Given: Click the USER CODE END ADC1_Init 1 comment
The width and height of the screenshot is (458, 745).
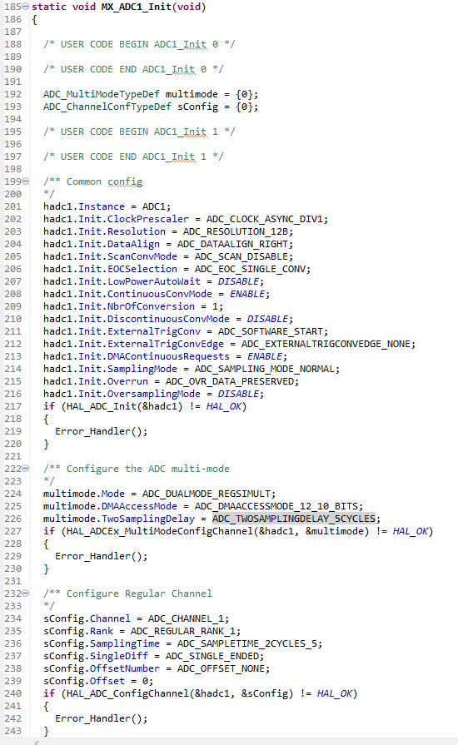Looking at the screenshot, I should pos(133,156).
